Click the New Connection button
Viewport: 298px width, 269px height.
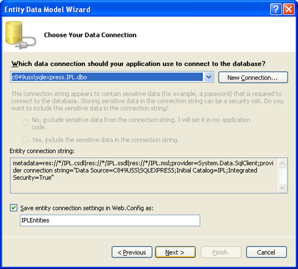click(253, 77)
